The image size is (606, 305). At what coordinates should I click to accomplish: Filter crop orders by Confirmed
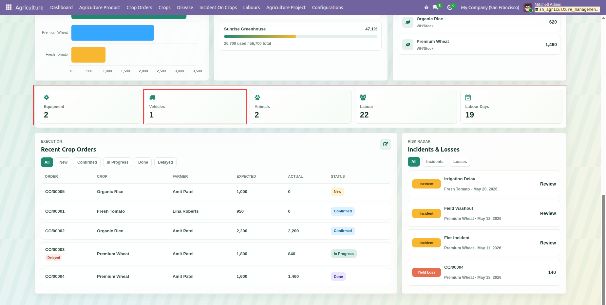tap(87, 162)
